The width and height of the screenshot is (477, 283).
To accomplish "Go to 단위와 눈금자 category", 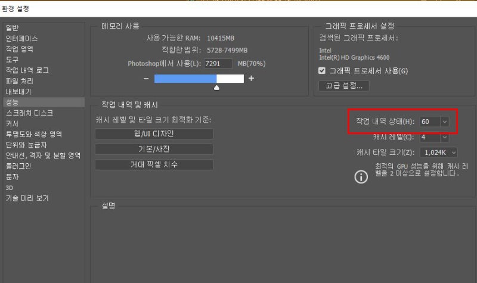I will point(26,145).
